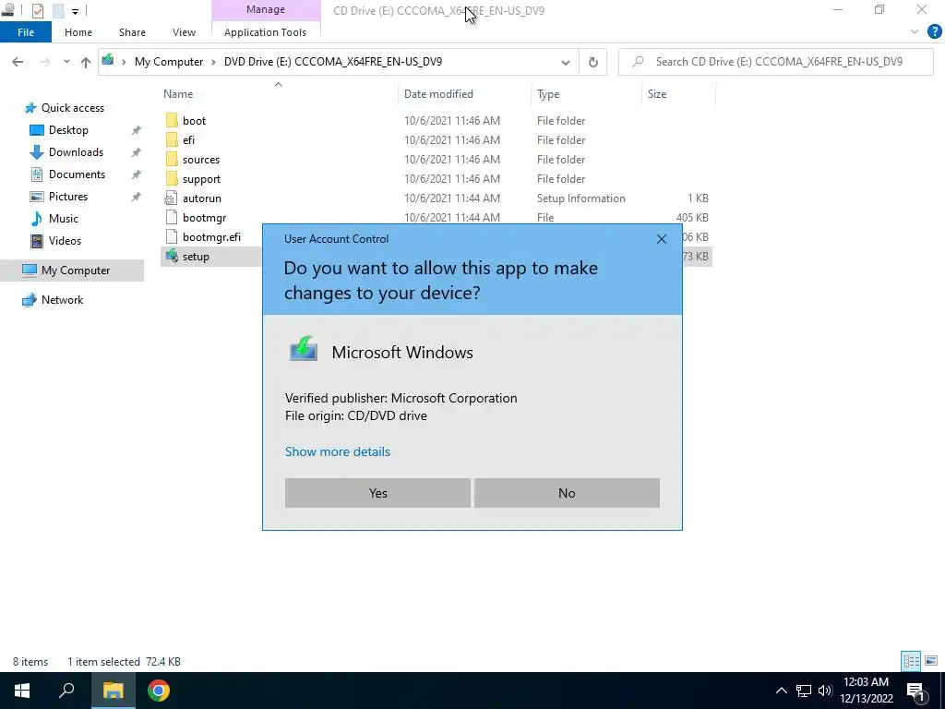Image resolution: width=945 pixels, height=709 pixels.
Task: Open the recent locations dropdown
Action: (66, 62)
